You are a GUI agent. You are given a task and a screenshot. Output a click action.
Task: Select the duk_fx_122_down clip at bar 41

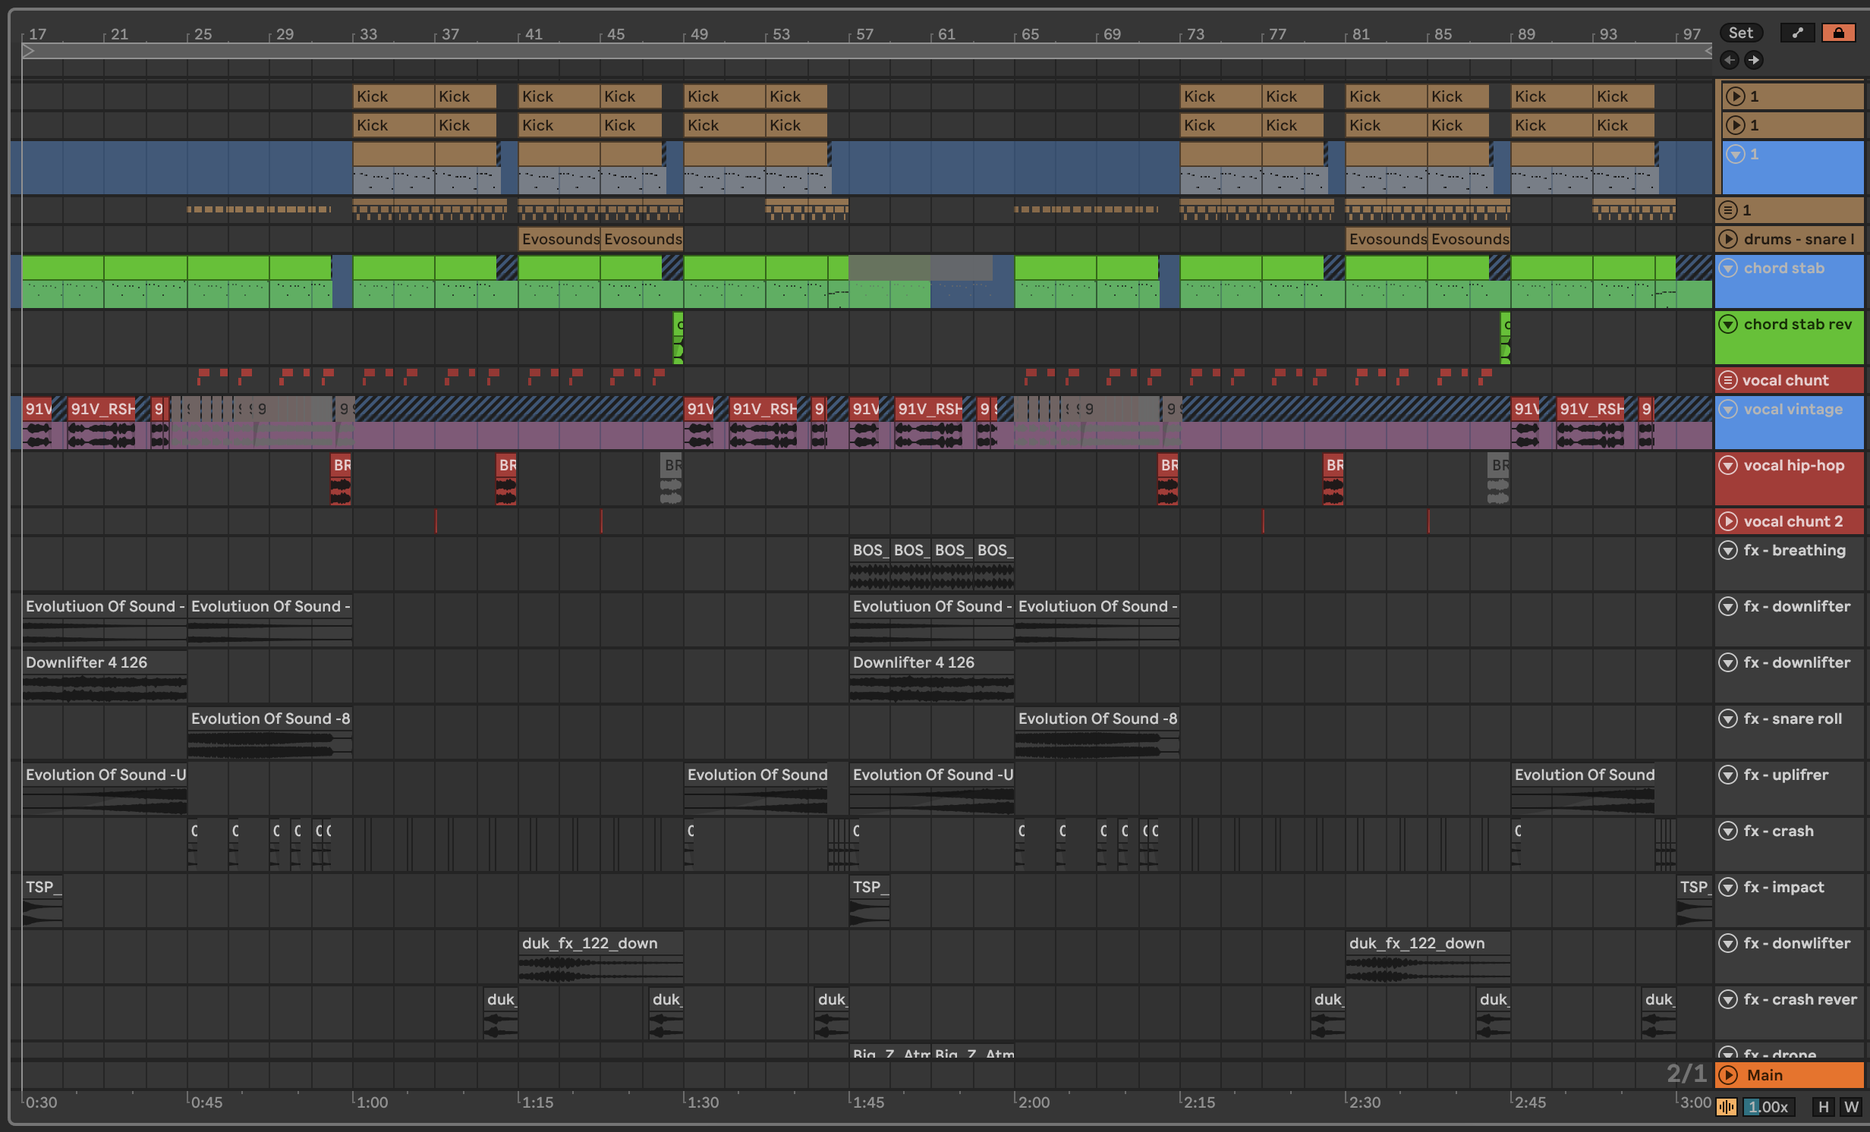pos(600,957)
